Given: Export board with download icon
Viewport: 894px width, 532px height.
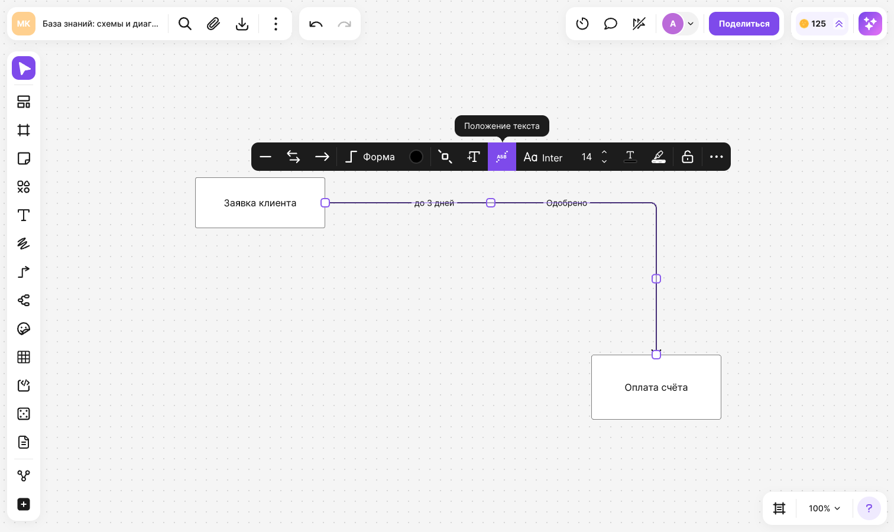Looking at the screenshot, I should point(242,24).
